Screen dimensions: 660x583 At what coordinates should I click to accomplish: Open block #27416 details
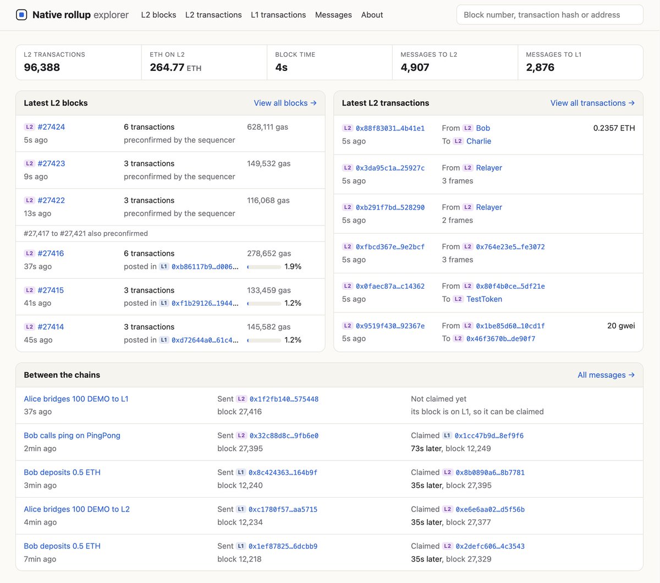(51, 254)
